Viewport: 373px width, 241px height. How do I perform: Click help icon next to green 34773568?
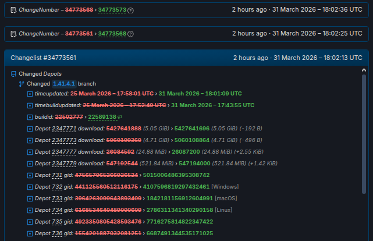pyautogui.click(x=130, y=34)
